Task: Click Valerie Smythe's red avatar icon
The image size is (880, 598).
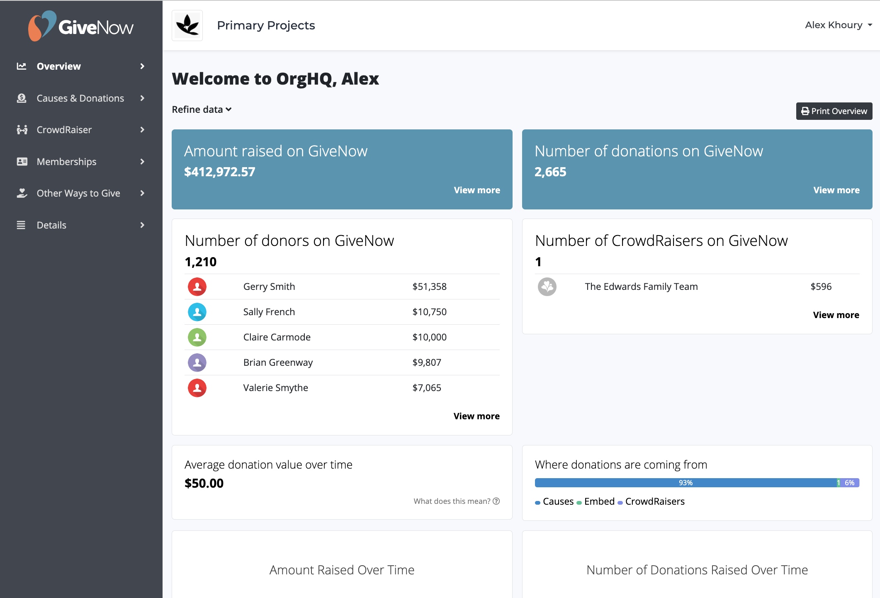Action: [197, 388]
